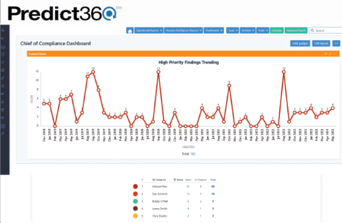342x223 pixels.
Task: Click the move icon on orange header
Action: pos(326,54)
